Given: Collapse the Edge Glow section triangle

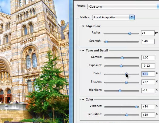Looking at the screenshot, I should point(83,26).
